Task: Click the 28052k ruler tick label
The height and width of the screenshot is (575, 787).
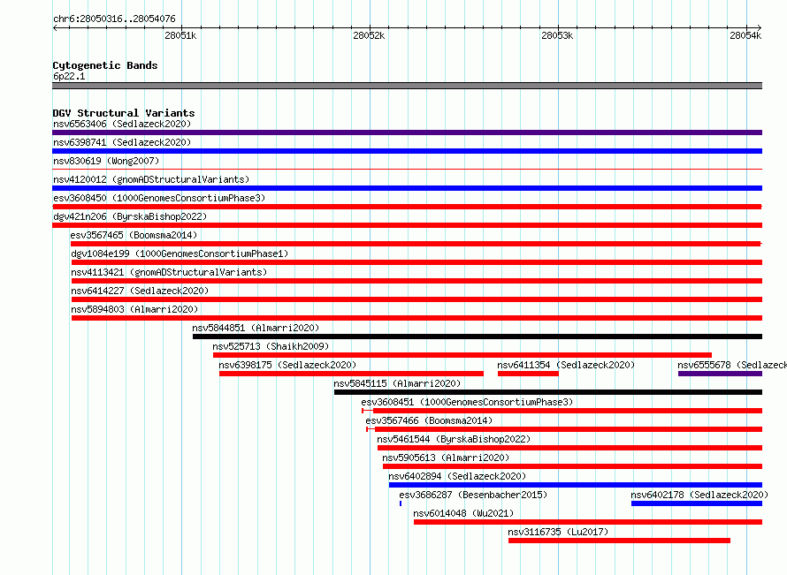Action: pos(369,35)
